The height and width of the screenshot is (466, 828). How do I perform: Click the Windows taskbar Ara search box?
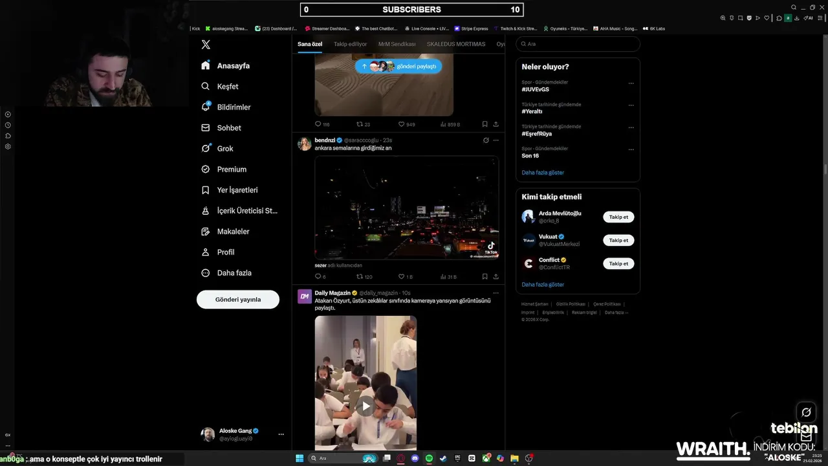[x=342, y=458]
